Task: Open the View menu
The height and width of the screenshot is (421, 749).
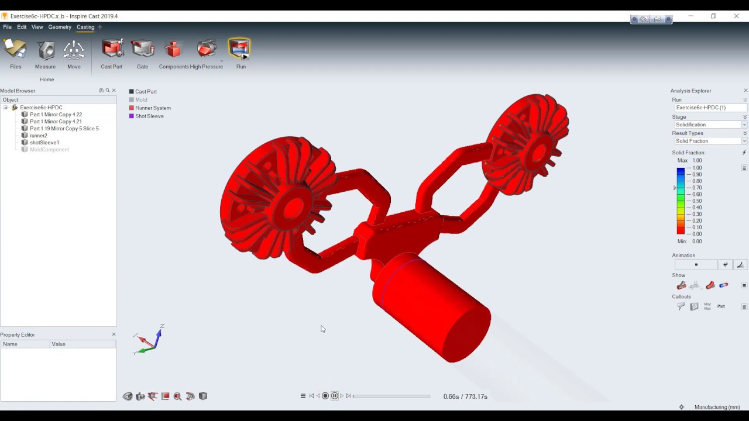Action: (x=37, y=27)
